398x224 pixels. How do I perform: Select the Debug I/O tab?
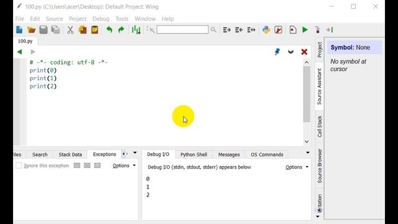[158, 154]
